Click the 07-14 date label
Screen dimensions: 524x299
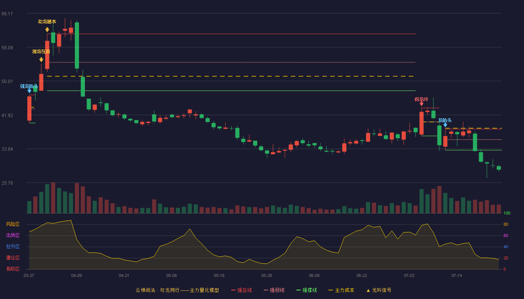[x=457, y=275]
